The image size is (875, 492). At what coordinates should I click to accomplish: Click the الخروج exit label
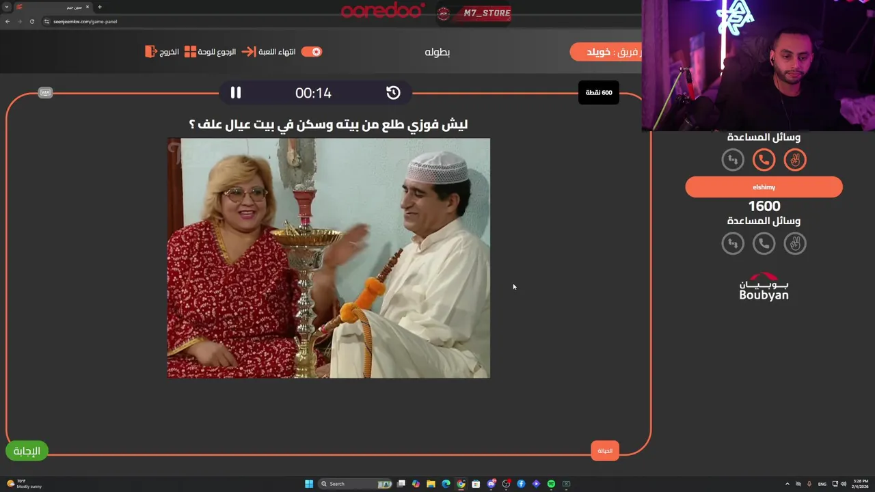pos(169,52)
